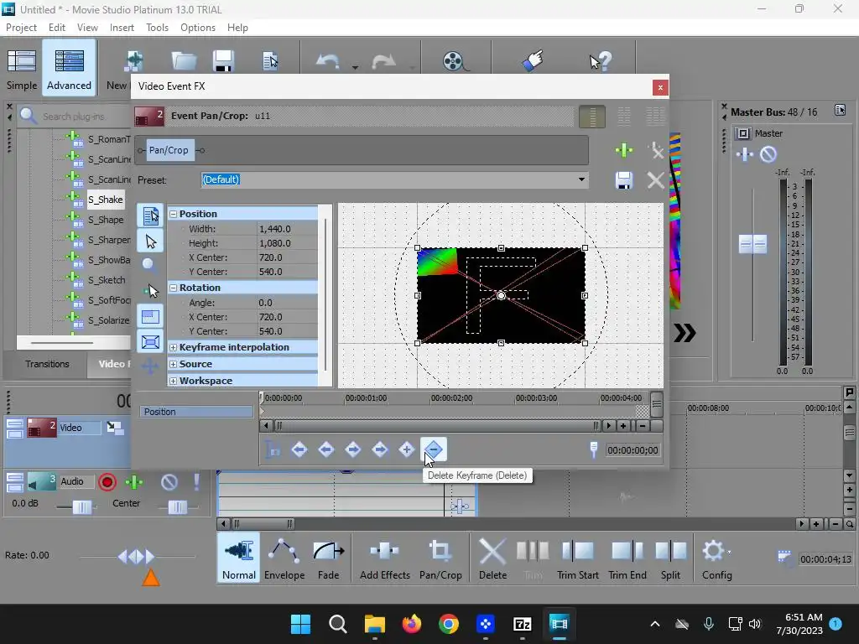
Task: Toggle Size About Center button
Action: tap(151, 342)
